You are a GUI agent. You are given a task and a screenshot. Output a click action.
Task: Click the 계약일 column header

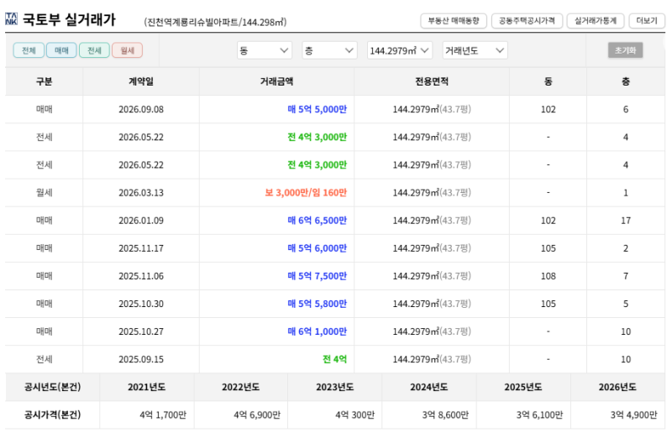pos(141,81)
